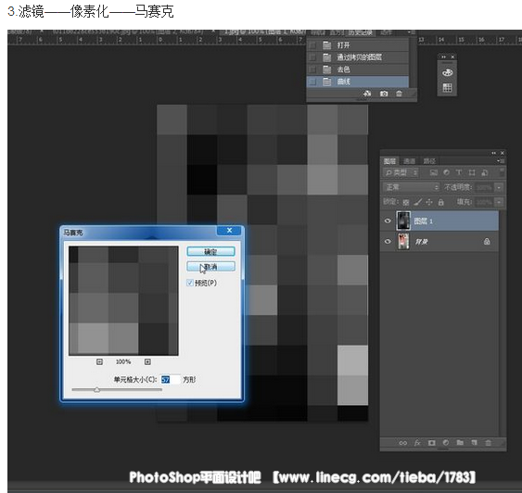This screenshot has height=493, width=522.
Task: Click the 背景 layer lock icon
Action: coord(487,242)
